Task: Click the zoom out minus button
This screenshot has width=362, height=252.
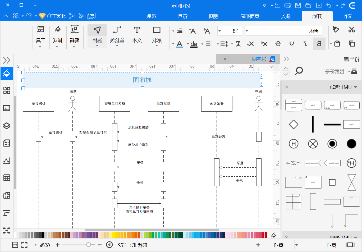Action: point(100,245)
